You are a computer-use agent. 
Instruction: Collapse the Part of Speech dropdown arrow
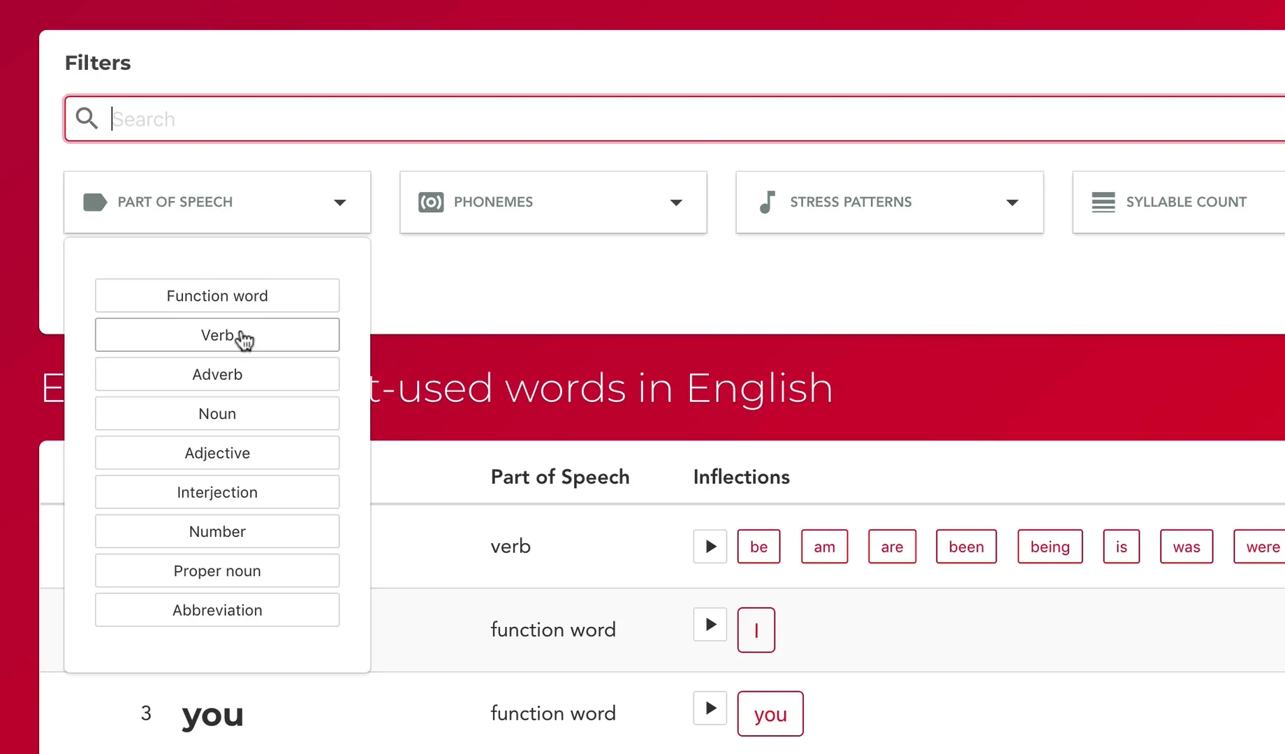pos(340,202)
